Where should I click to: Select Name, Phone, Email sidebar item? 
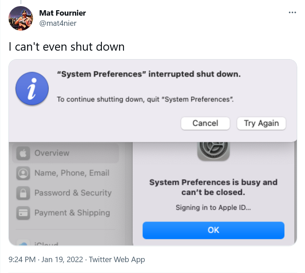tap(65, 173)
